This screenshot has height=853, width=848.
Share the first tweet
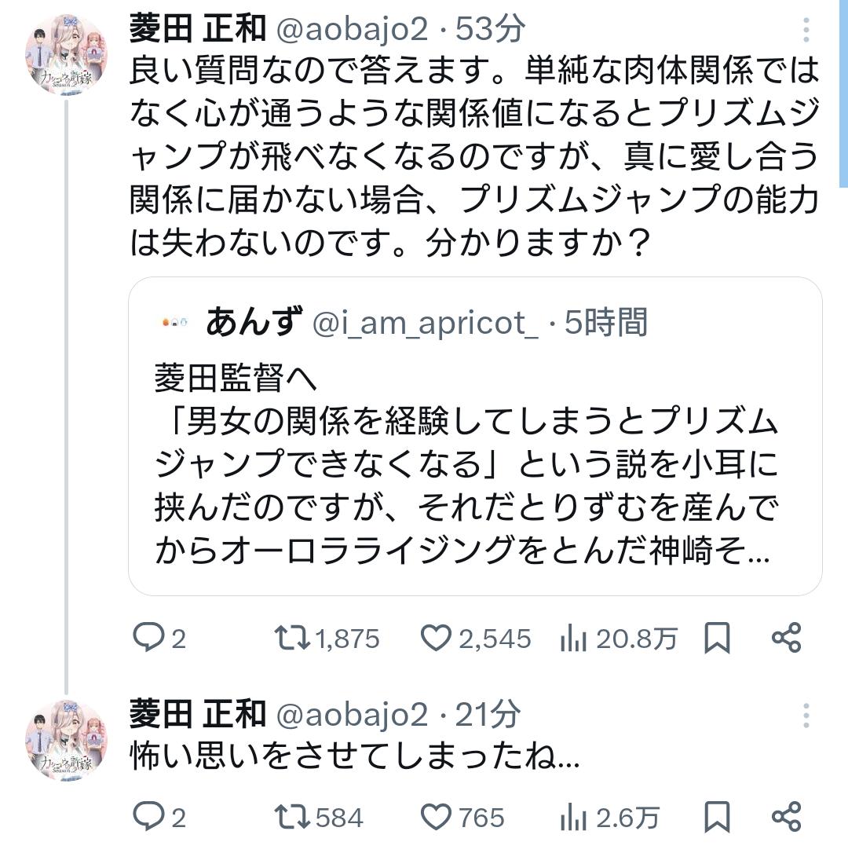tap(786, 639)
